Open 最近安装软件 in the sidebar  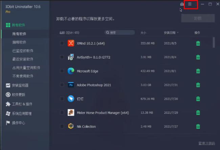[x=23, y=59]
